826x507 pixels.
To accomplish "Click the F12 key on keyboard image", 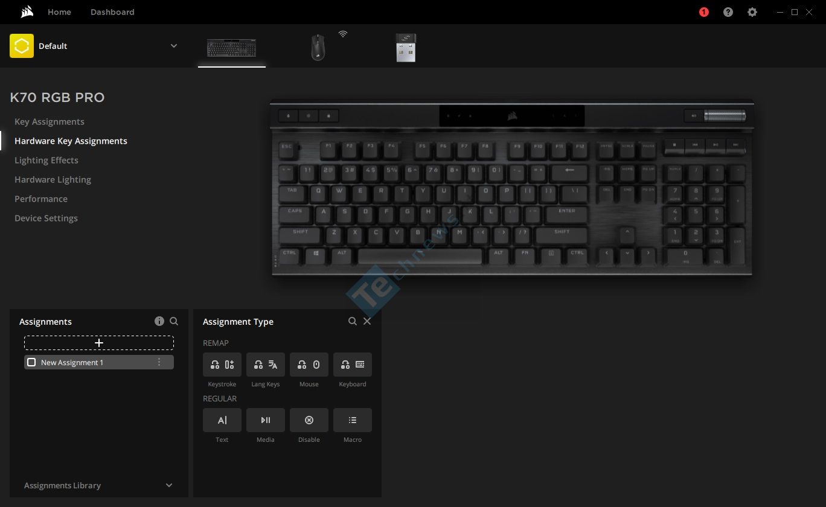I will coord(580,148).
